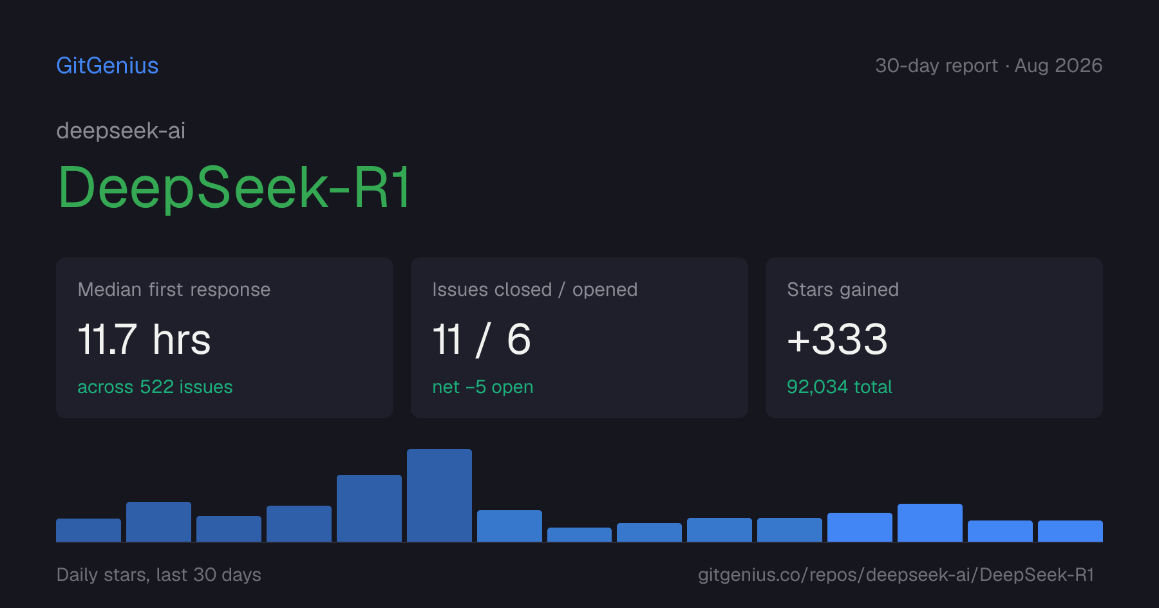Image resolution: width=1159 pixels, height=608 pixels.
Task: Open the deepseek-ai owner name
Action: pos(121,131)
